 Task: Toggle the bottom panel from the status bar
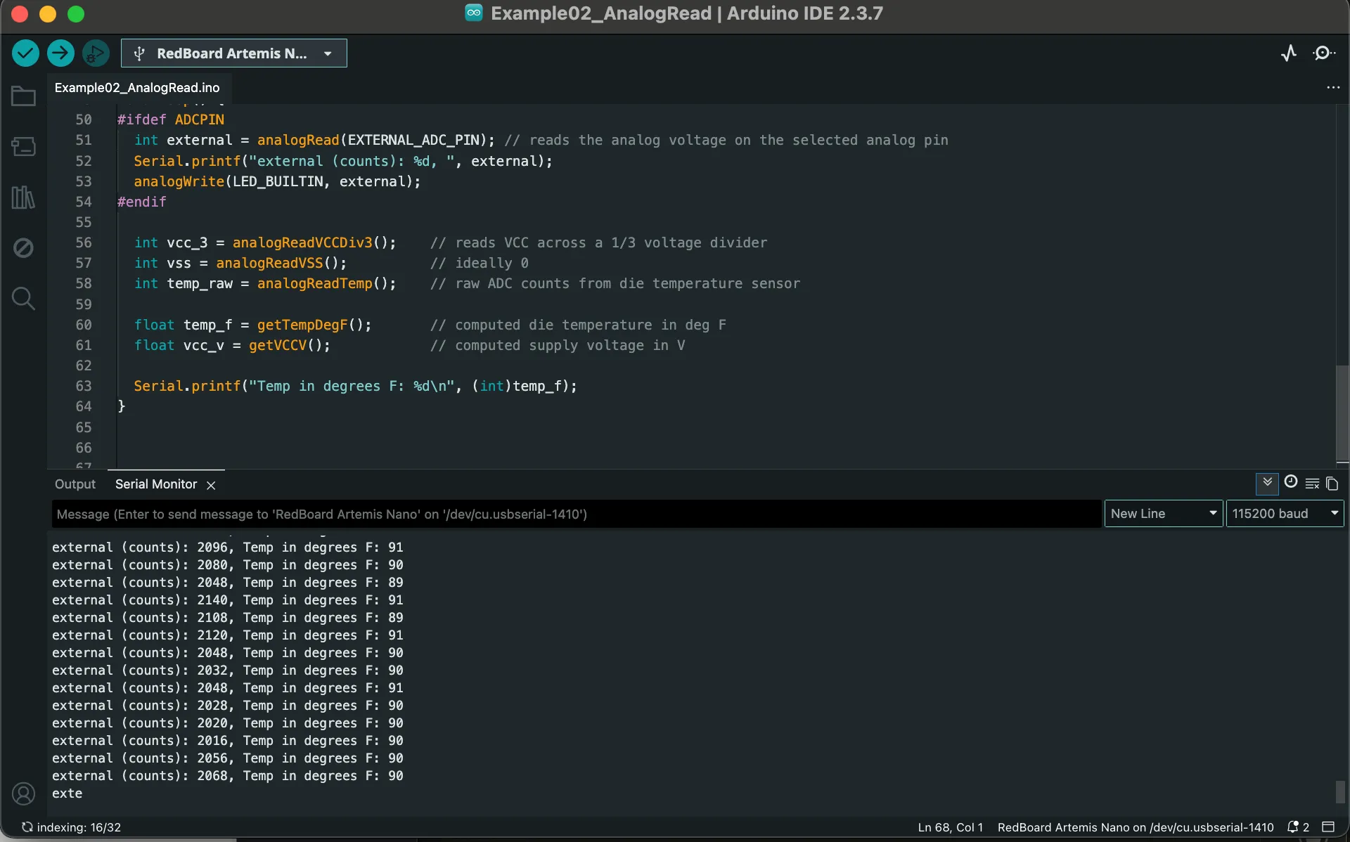[x=1328, y=827]
